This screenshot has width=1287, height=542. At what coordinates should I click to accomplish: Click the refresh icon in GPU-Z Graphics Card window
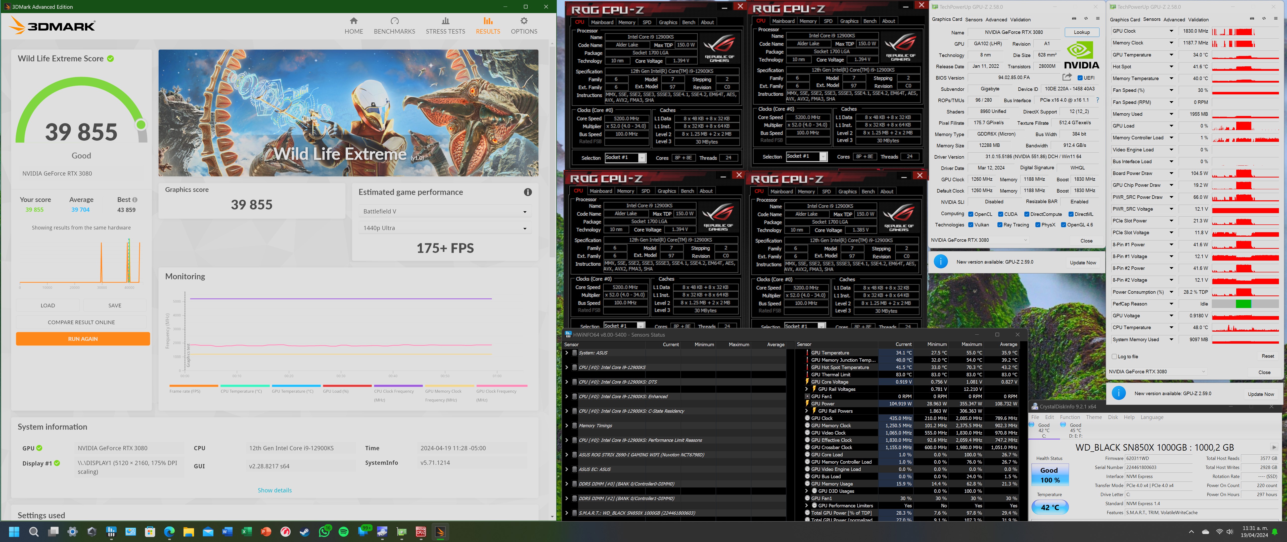1086,19
